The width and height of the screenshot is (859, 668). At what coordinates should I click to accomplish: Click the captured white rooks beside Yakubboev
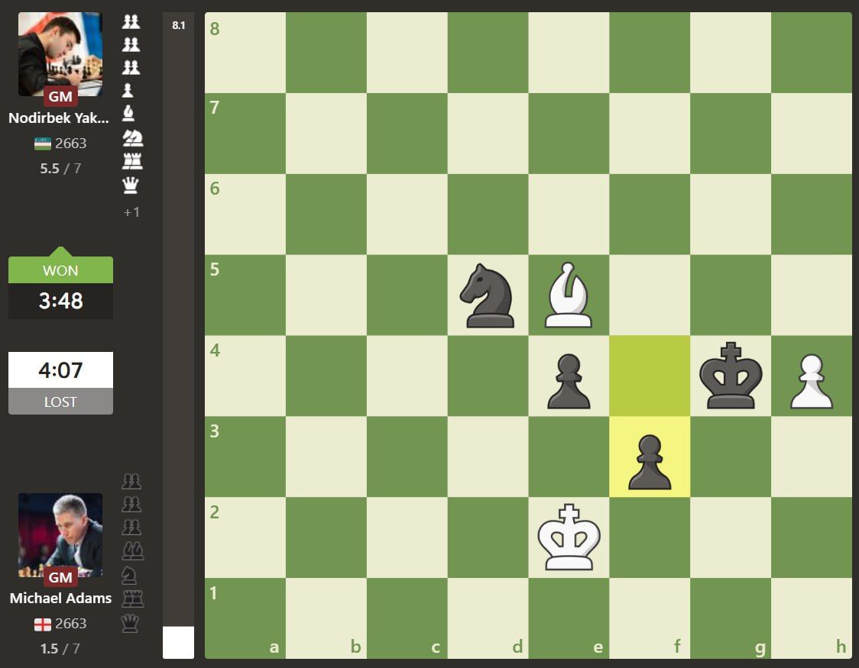tap(132, 161)
